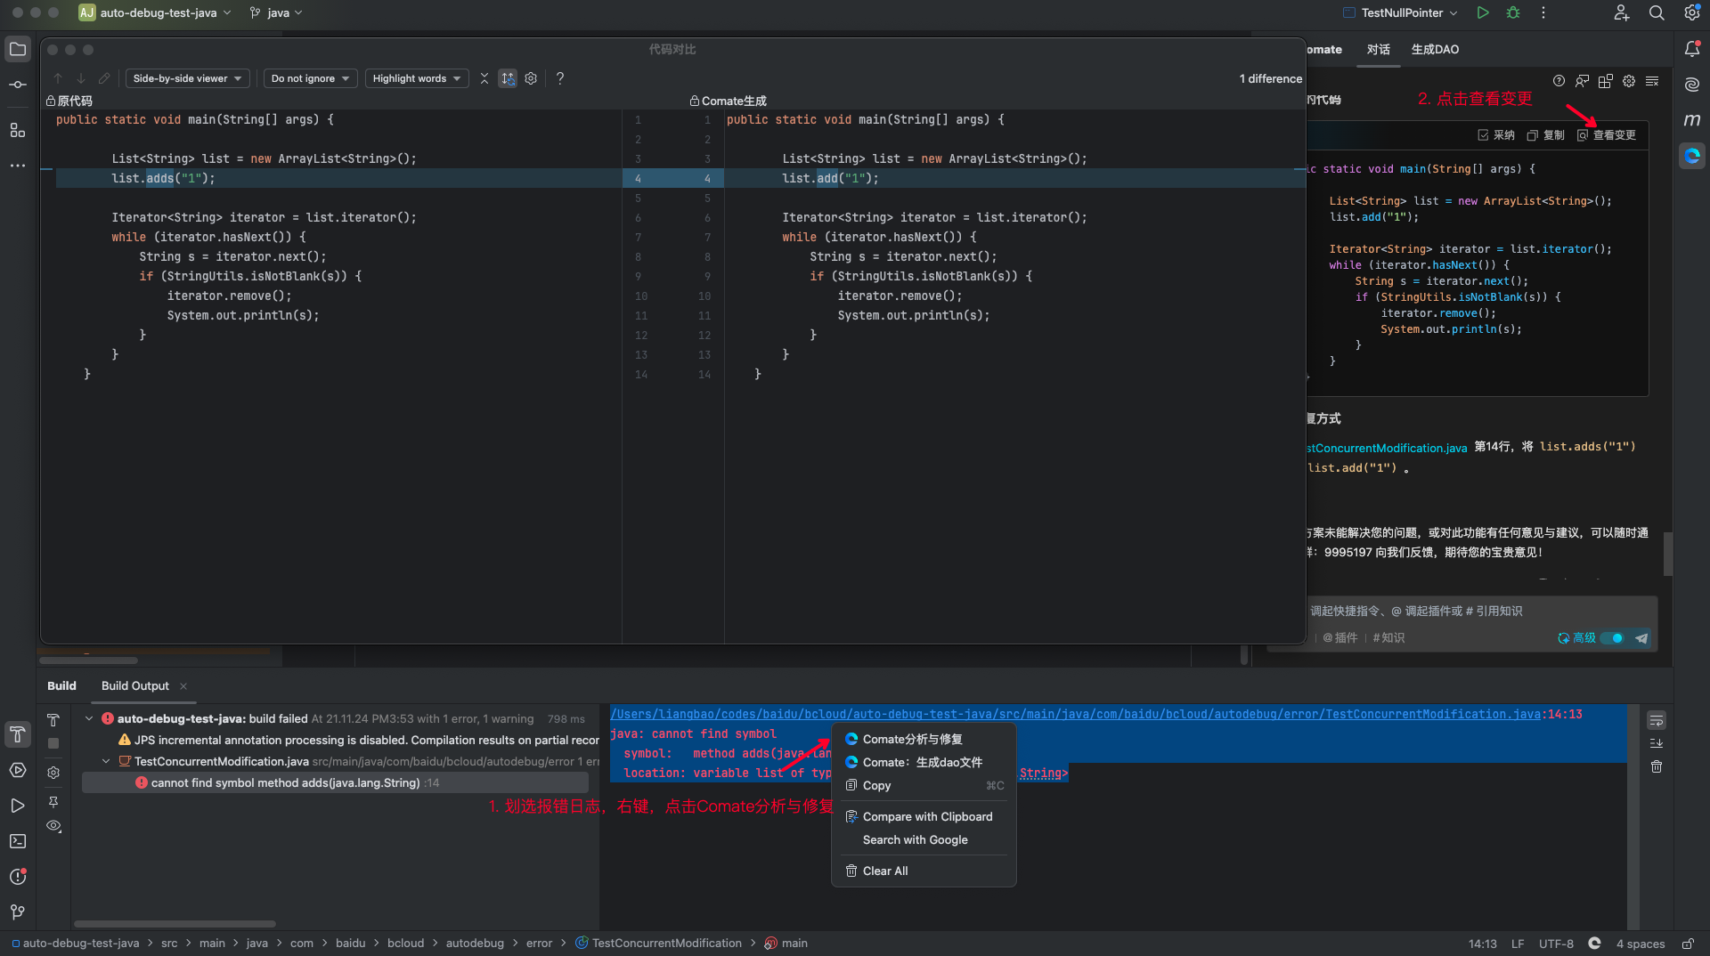Open the java branch dropdown
This screenshot has height=956, width=1710.
[277, 12]
